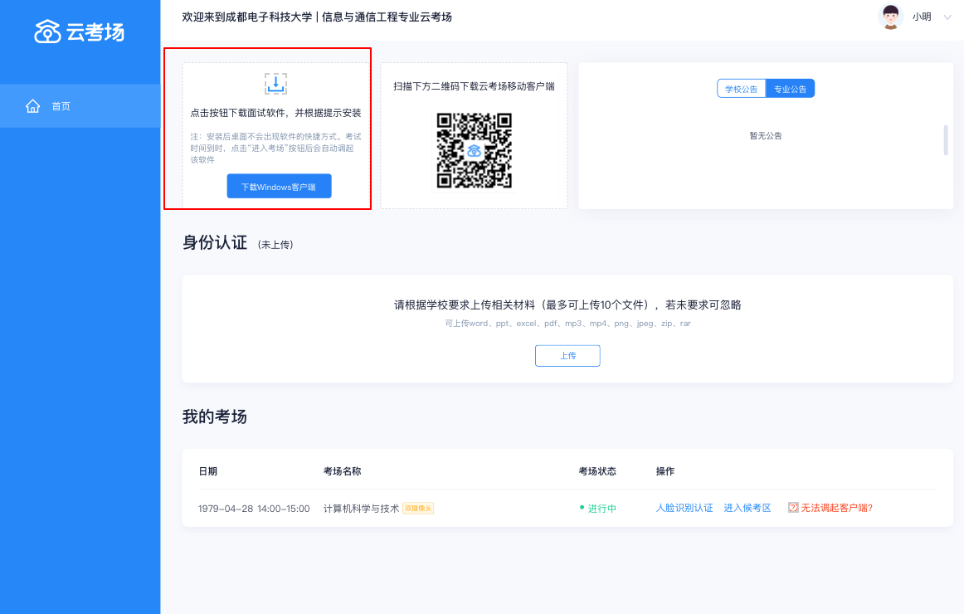The height and width of the screenshot is (614, 964).
Task: Switch to the 学校公告 tab
Action: click(x=741, y=89)
